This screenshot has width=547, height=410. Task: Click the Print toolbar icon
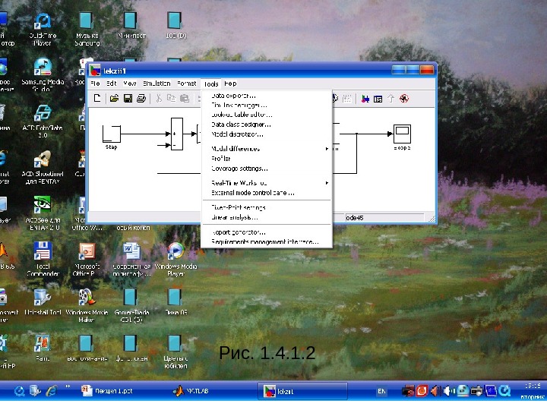141,99
